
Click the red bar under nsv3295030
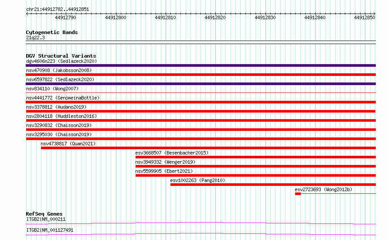[x=201, y=139]
